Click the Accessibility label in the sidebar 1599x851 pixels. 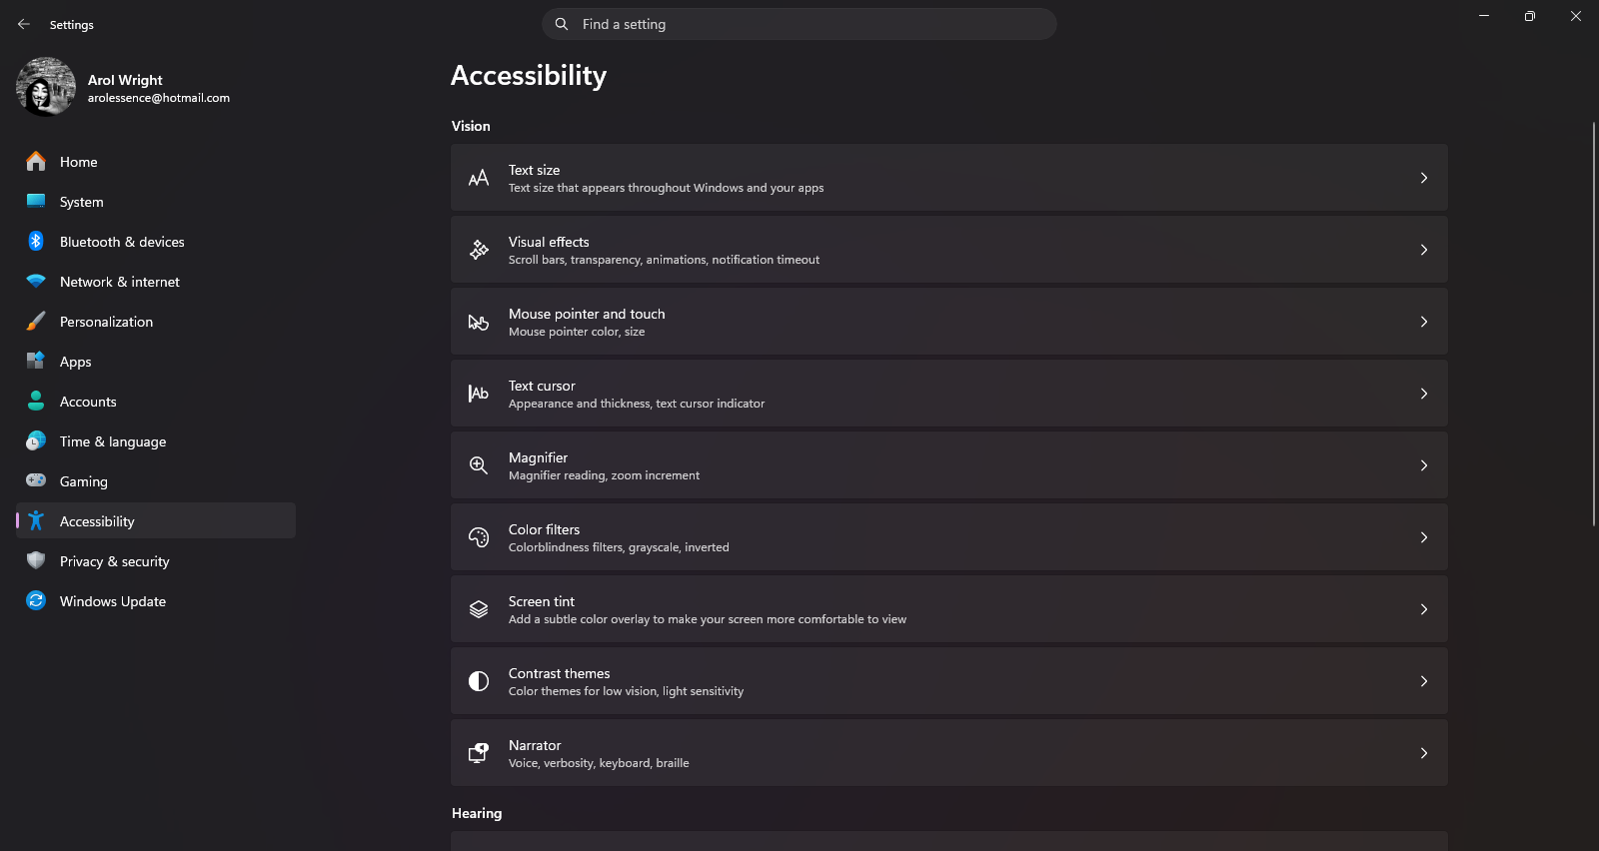tap(97, 521)
